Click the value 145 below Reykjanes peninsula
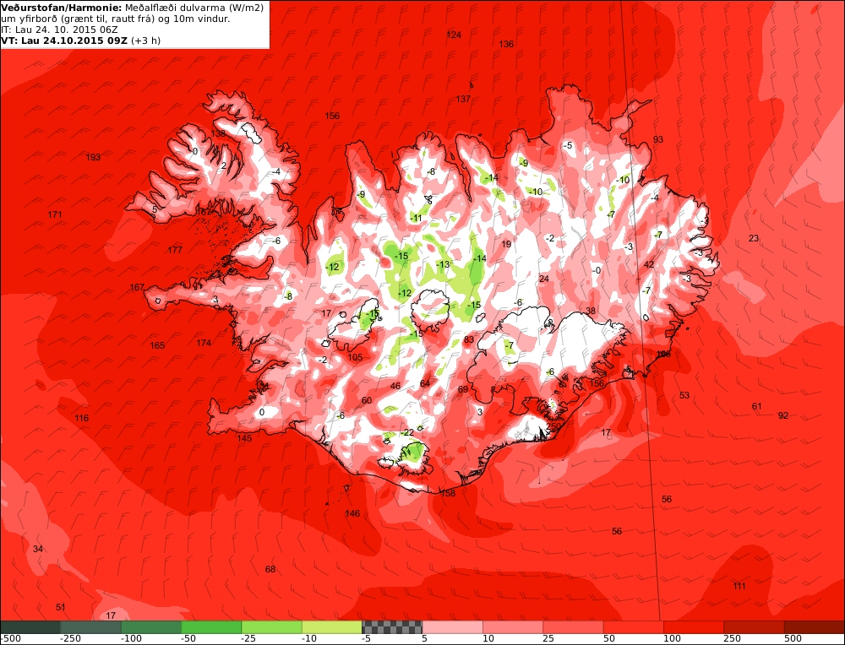The width and height of the screenshot is (845, 645). tap(245, 438)
